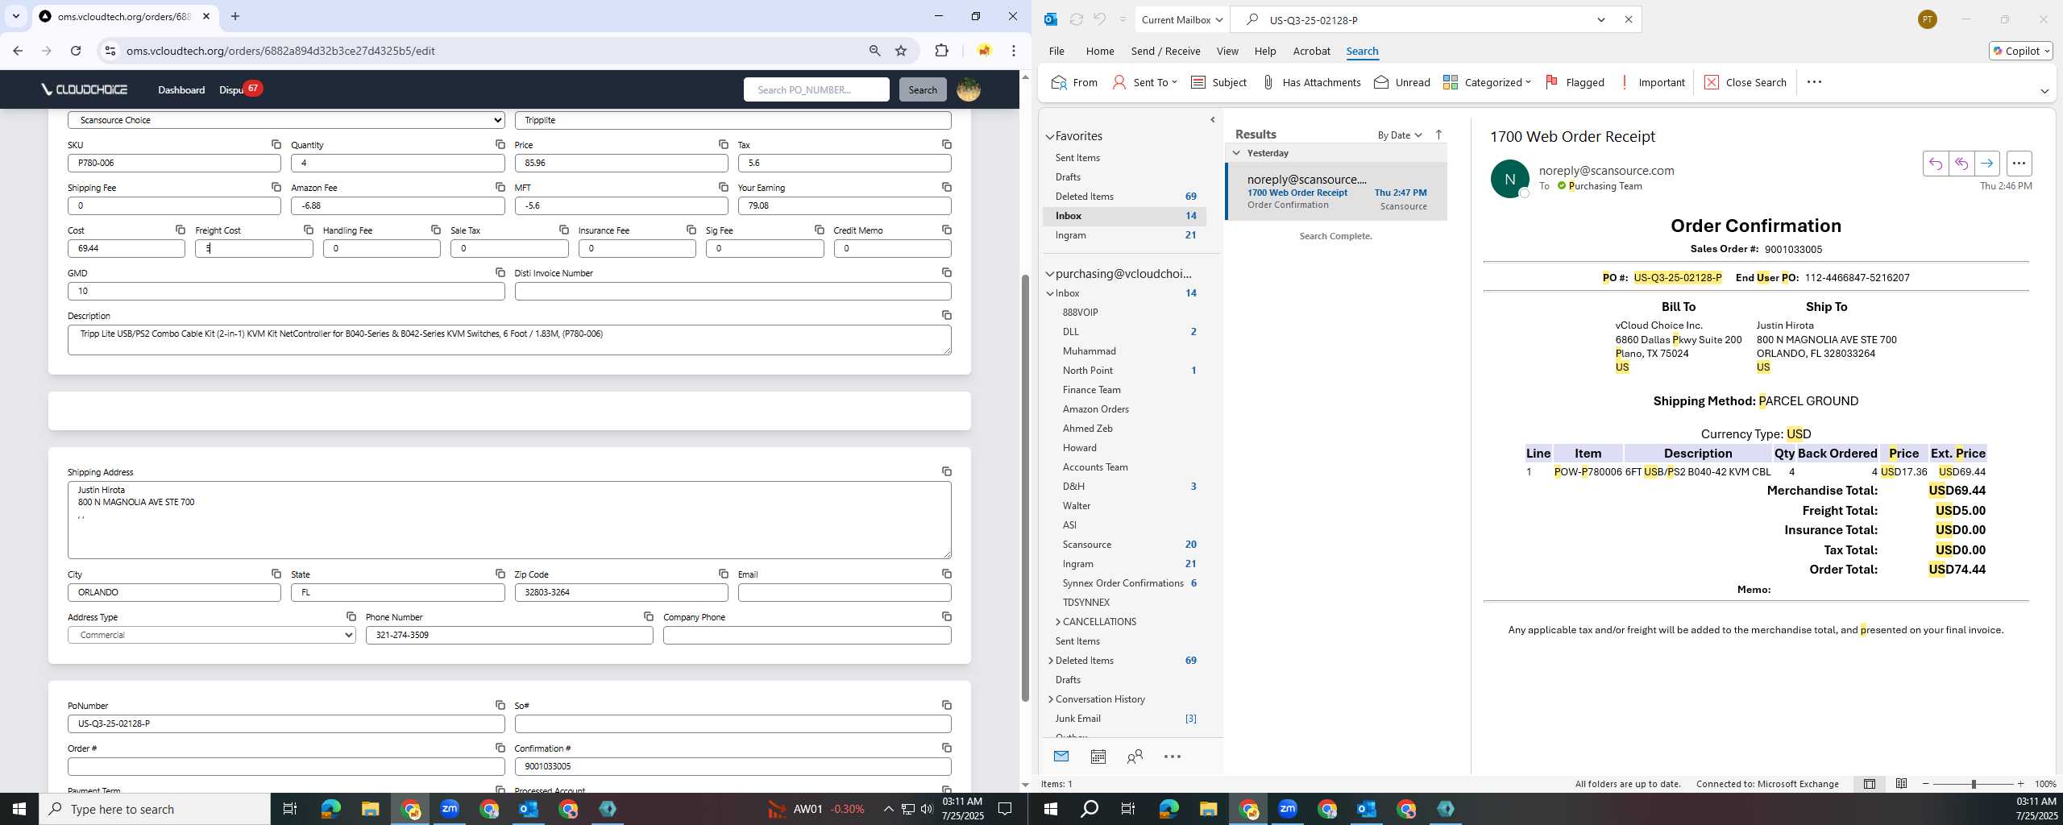Open the Outlook File menu
This screenshot has height=825, width=2063.
(1056, 51)
